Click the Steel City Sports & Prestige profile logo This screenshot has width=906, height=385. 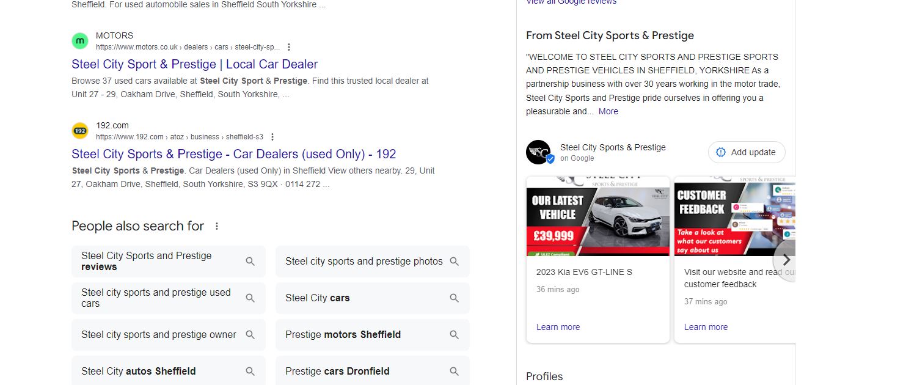[538, 152]
